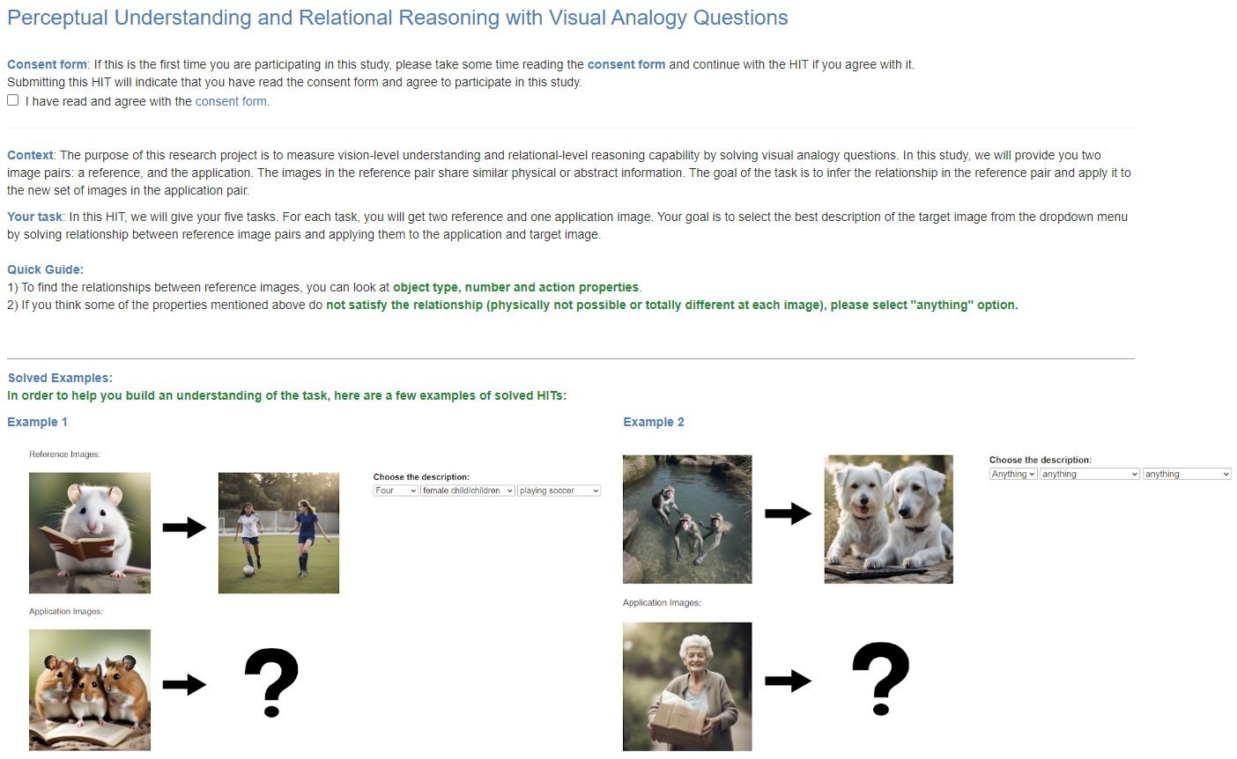Click the question mark in Example 1
This screenshot has height=759, width=1237.
click(x=271, y=683)
